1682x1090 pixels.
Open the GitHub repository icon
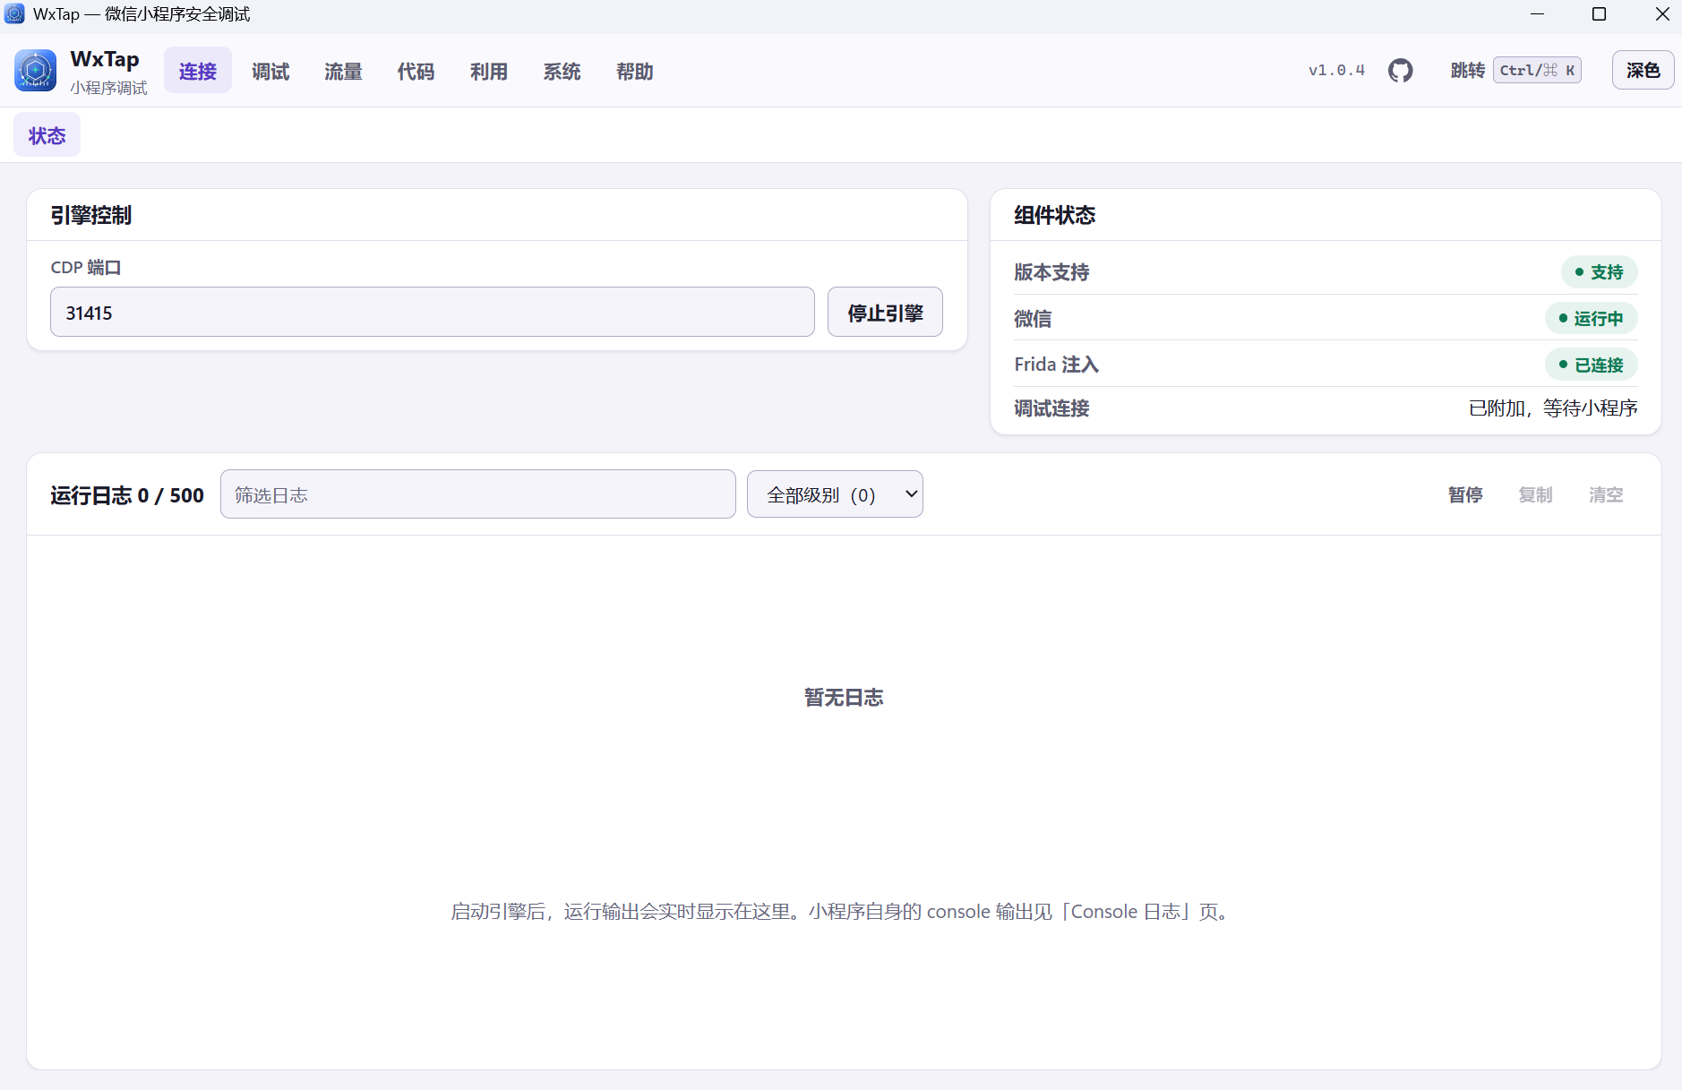tap(1401, 71)
